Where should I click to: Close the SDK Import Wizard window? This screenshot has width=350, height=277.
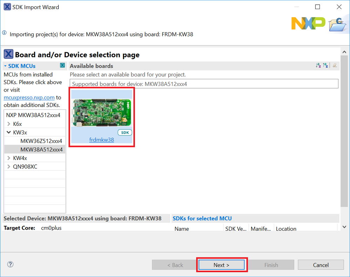[x=339, y=7]
